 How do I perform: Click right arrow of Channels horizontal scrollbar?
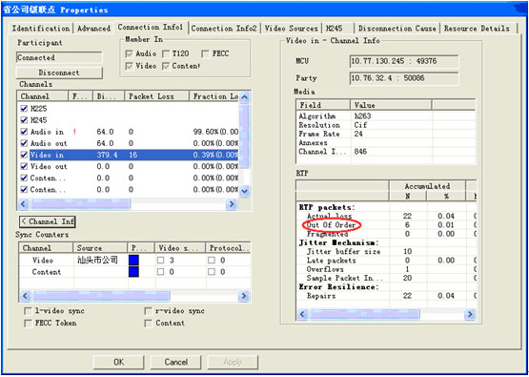231,204
